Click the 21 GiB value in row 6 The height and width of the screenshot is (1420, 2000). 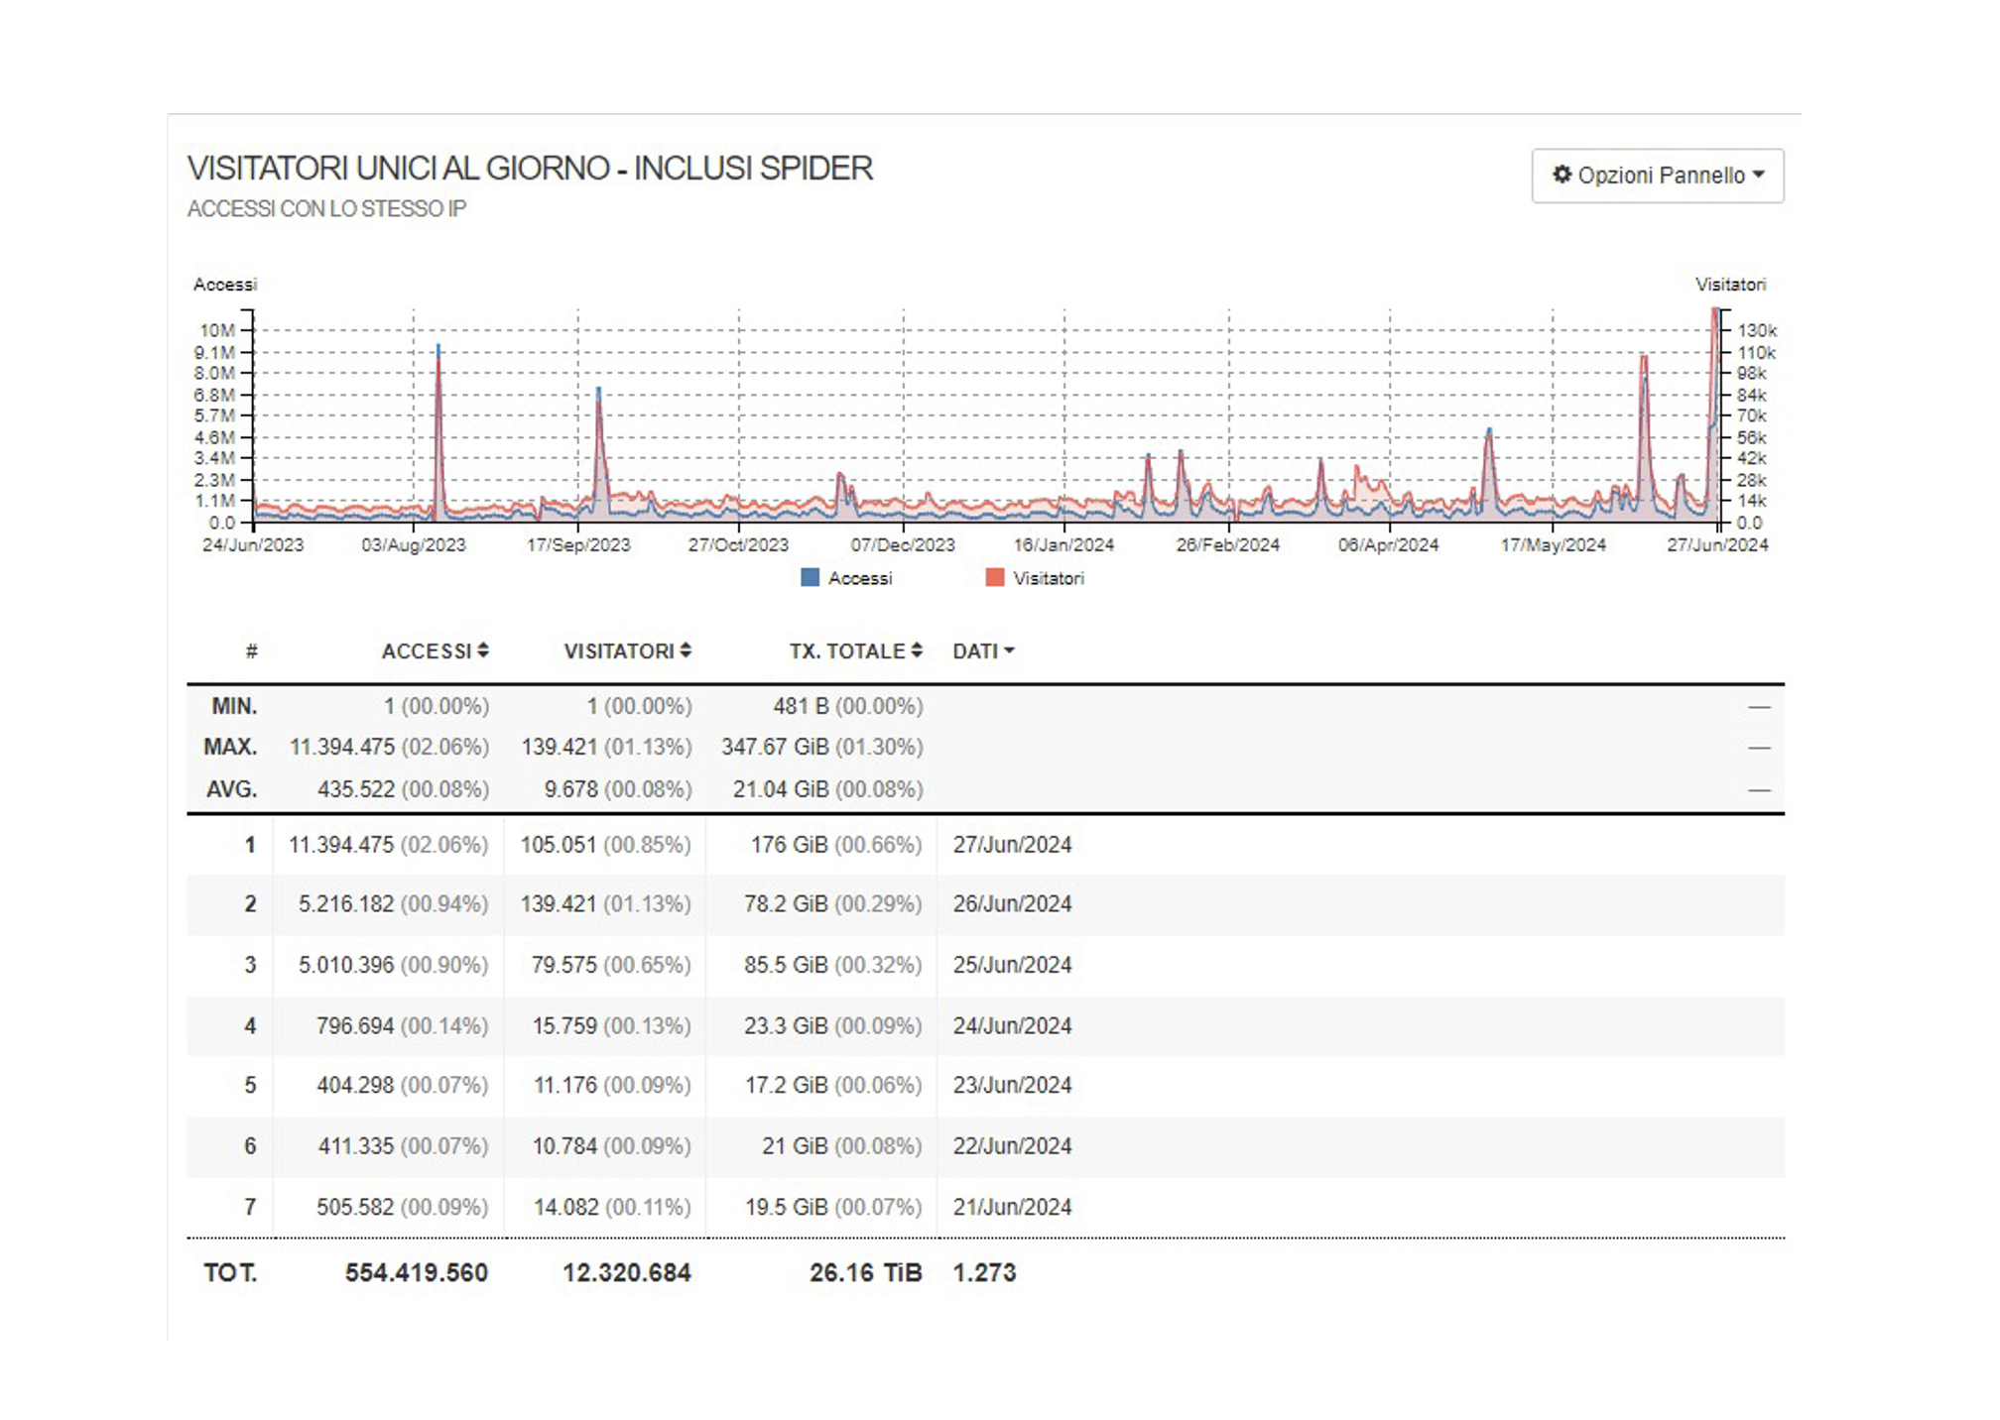pyautogui.click(x=795, y=1146)
